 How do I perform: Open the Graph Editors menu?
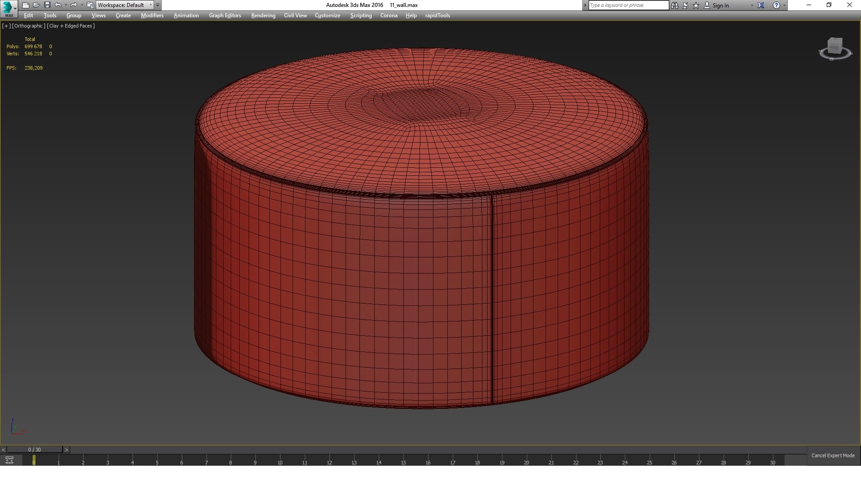[x=225, y=15]
